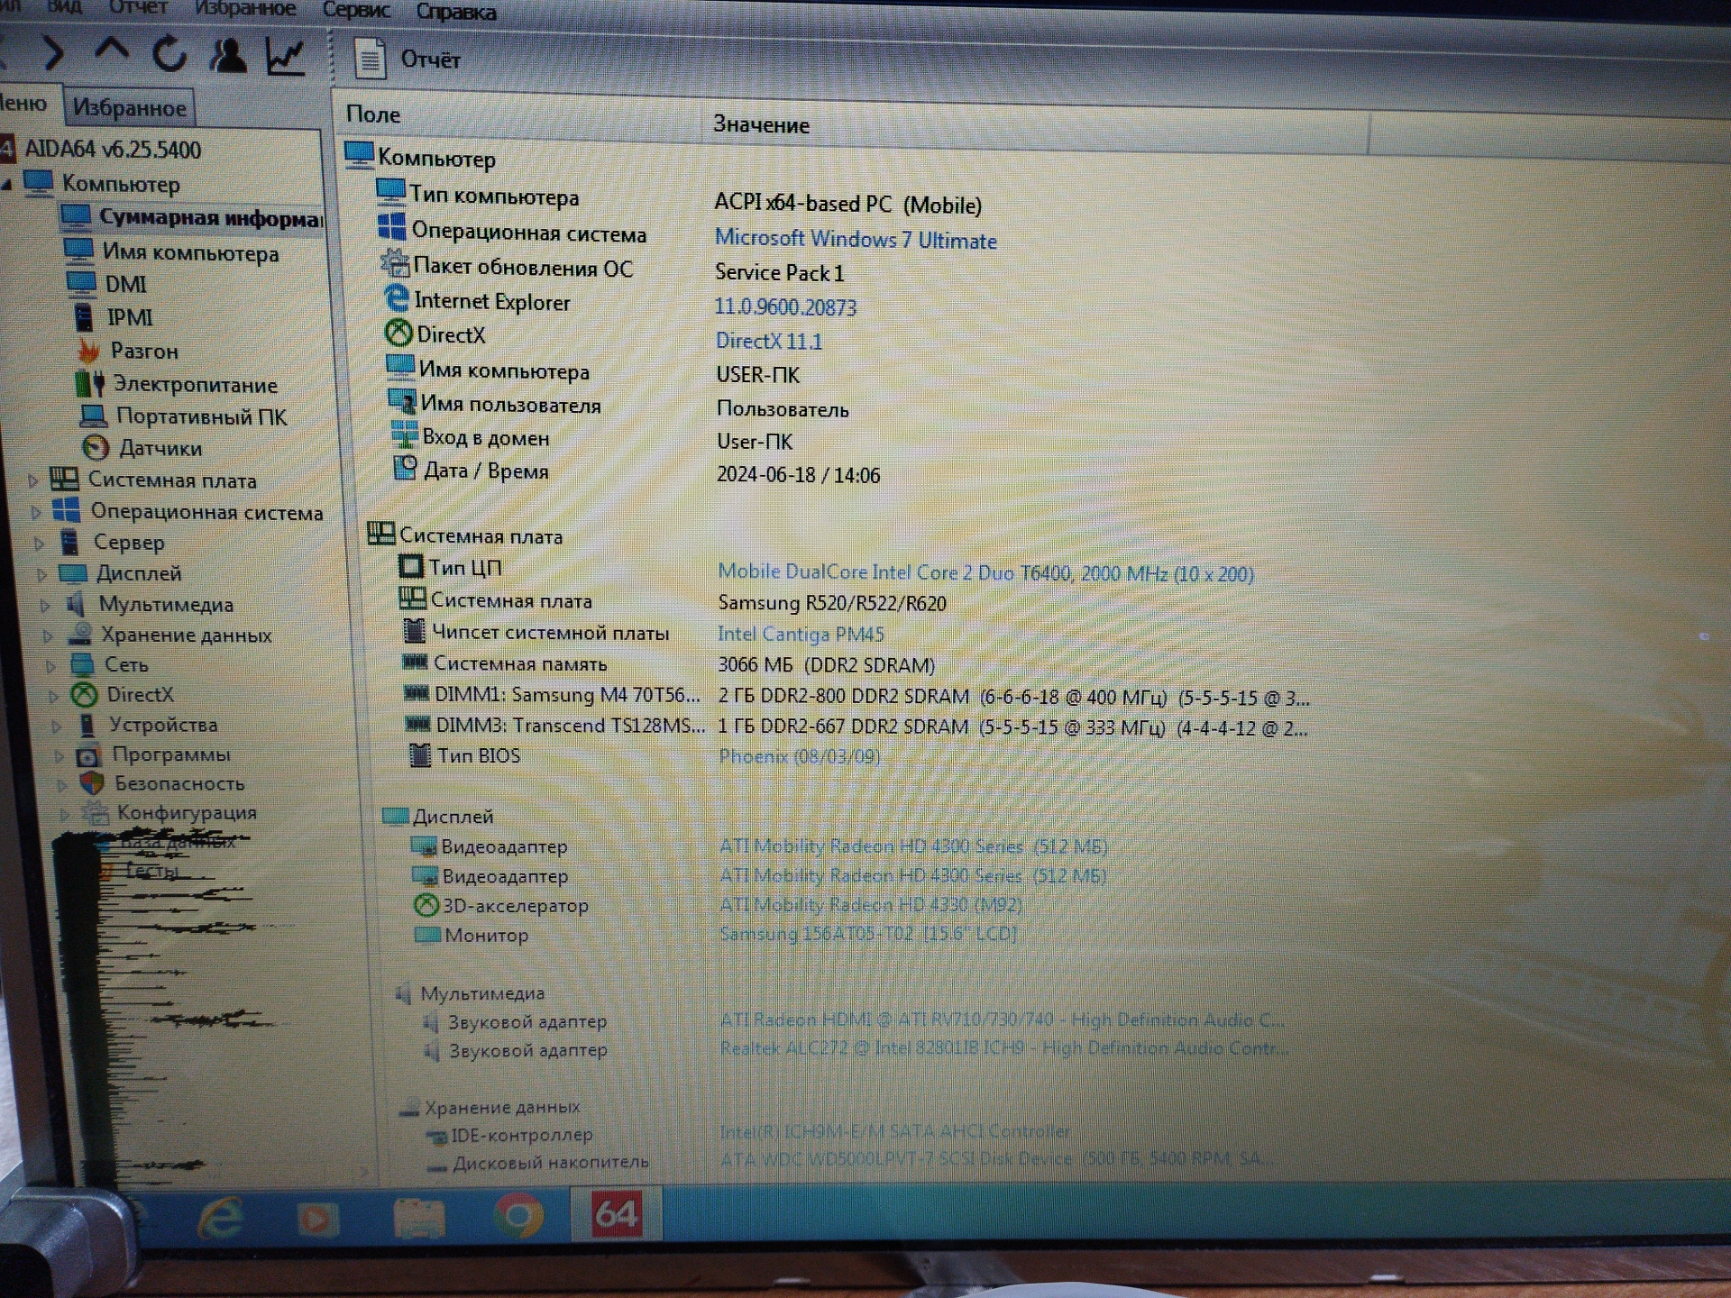Select the DIMM1: Samsung memory row
Viewport: 1731px width, 1298px height.
[x=856, y=696]
